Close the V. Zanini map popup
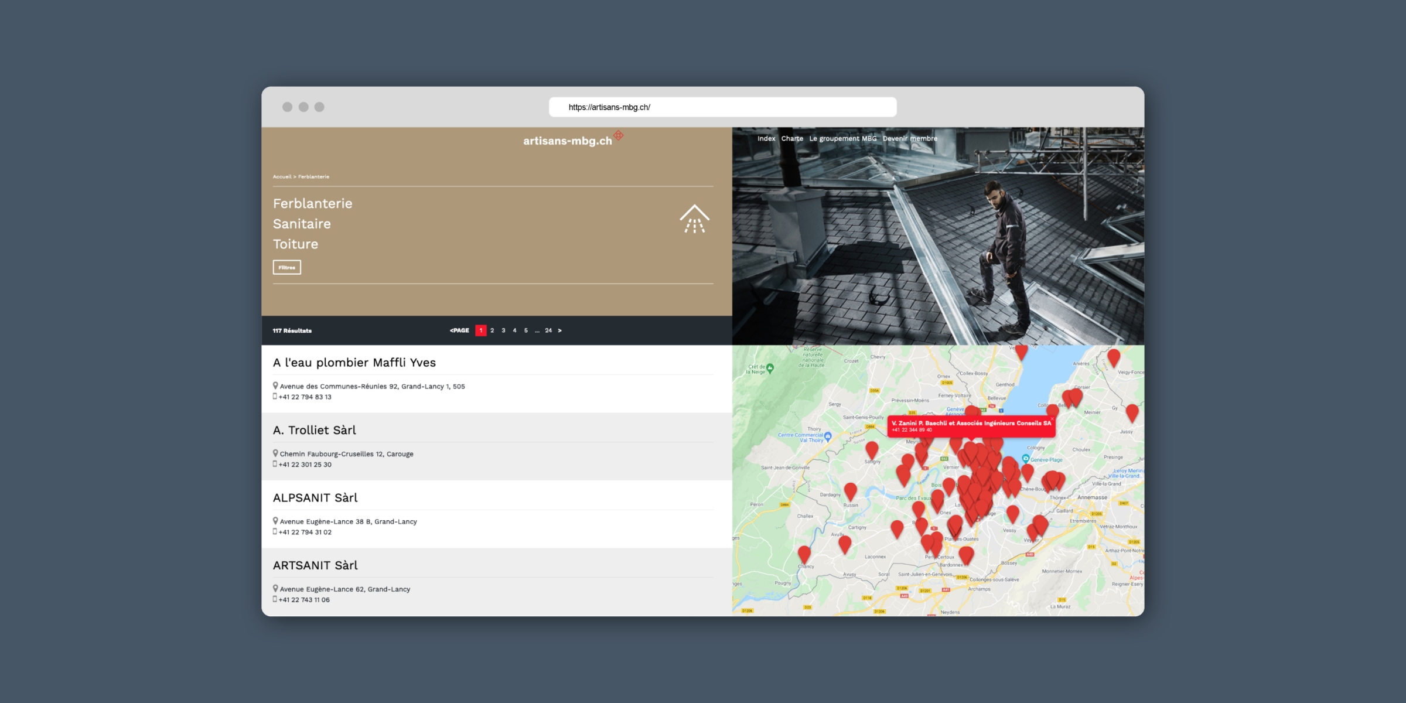This screenshot has height=703, width=1406. coord(1052,418)
